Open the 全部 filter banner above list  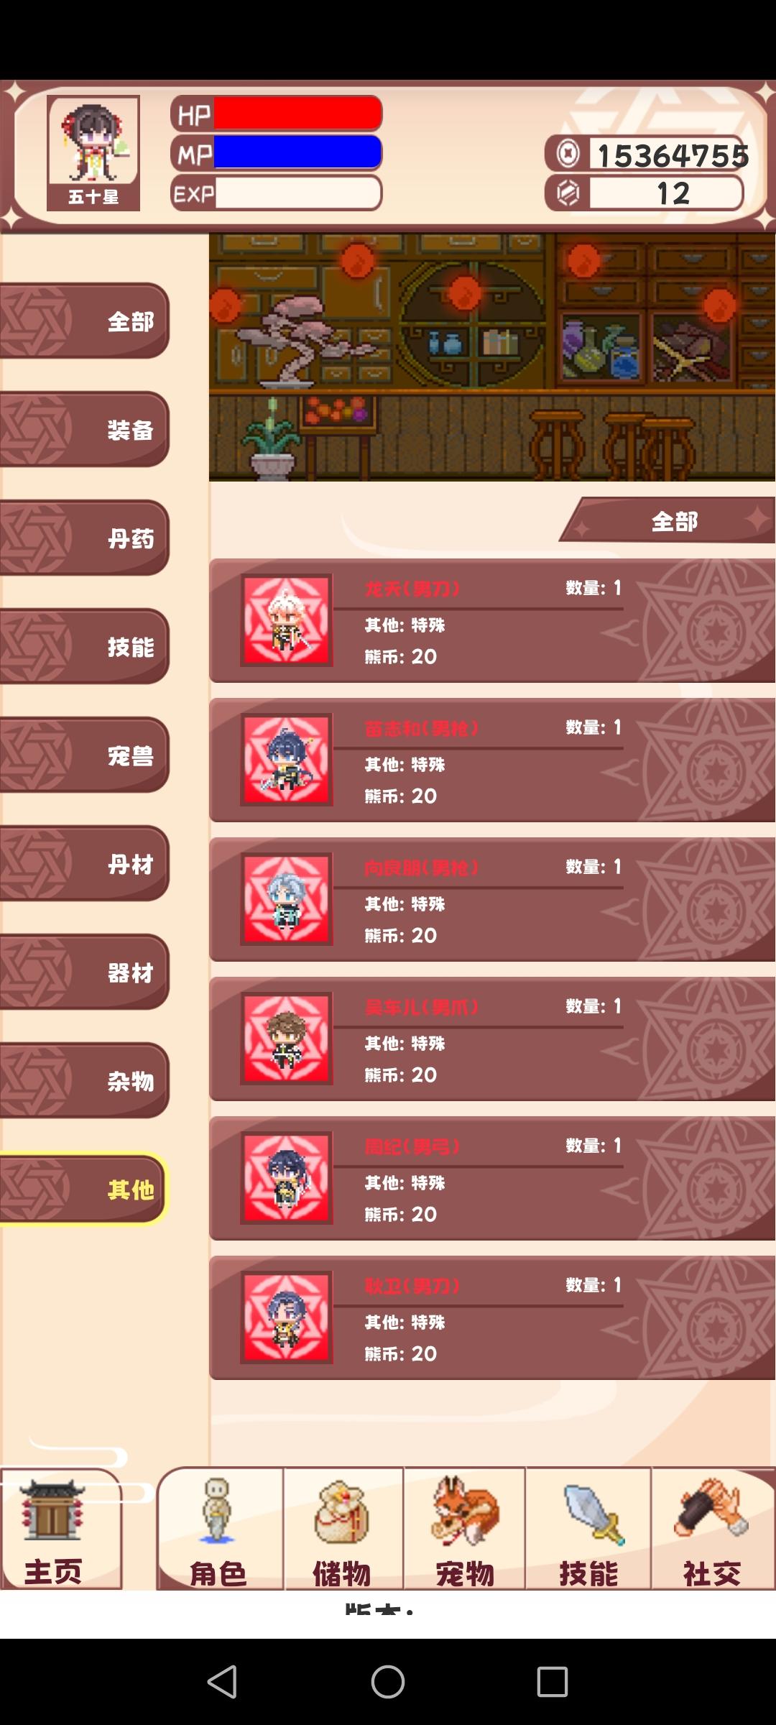coord(668,520)
